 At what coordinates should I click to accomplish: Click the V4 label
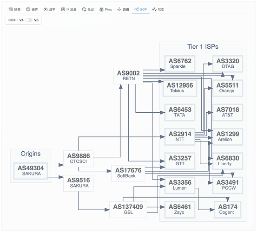21,20
